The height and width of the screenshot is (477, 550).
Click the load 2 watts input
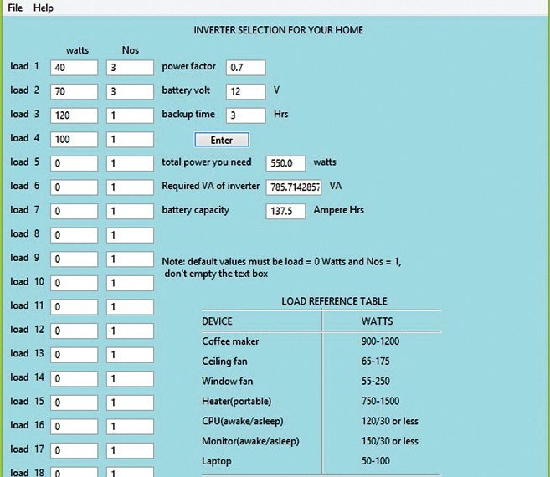point(74,91)
